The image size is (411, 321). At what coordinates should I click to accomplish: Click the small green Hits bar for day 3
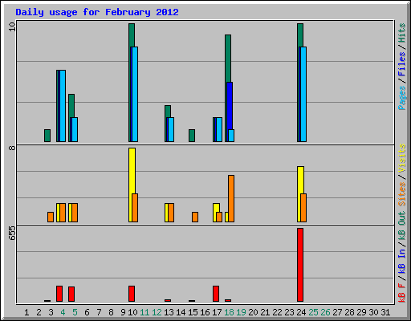pos(47,136)
